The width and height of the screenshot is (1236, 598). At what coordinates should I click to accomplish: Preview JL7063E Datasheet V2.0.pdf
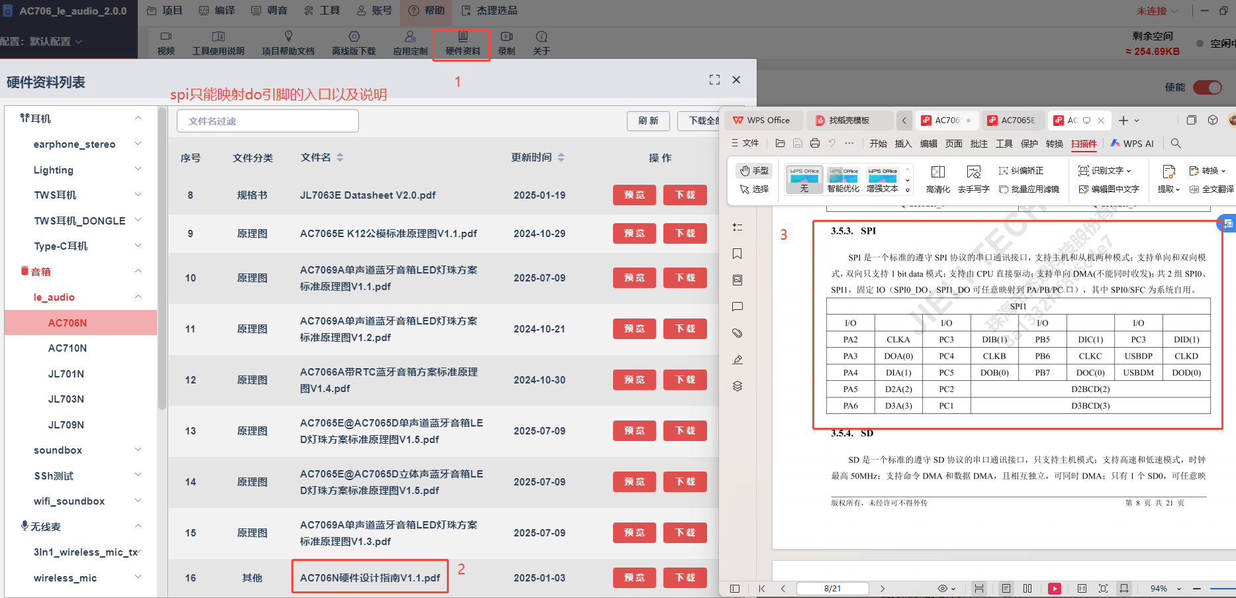click(x=634, y=195)
